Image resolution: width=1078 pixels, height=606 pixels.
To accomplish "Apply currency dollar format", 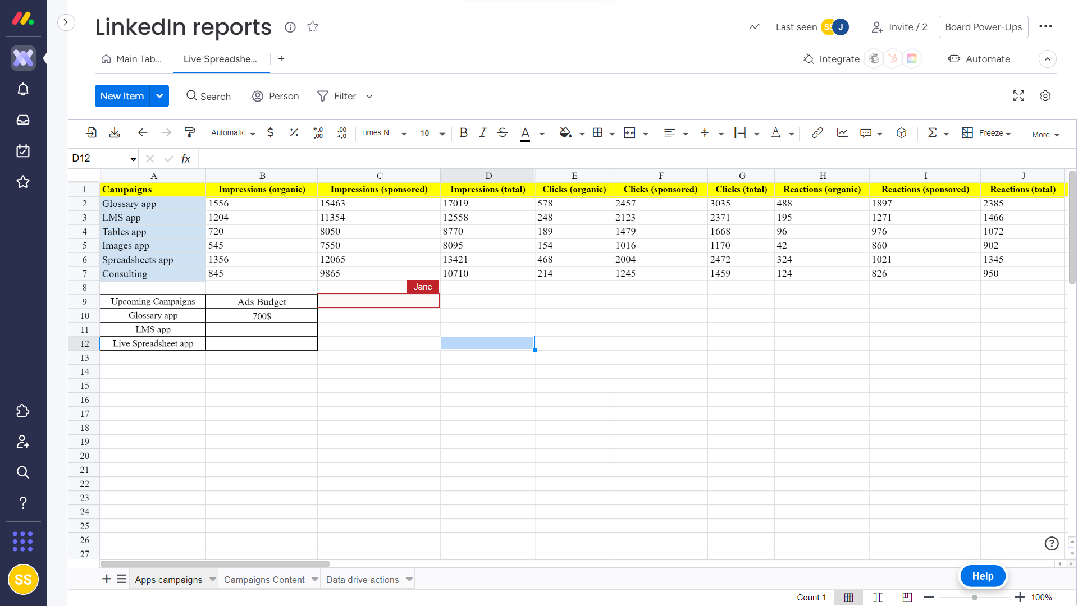I will [x=270, y=133].
